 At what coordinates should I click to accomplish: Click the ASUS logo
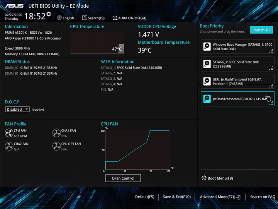pos(14,6)
